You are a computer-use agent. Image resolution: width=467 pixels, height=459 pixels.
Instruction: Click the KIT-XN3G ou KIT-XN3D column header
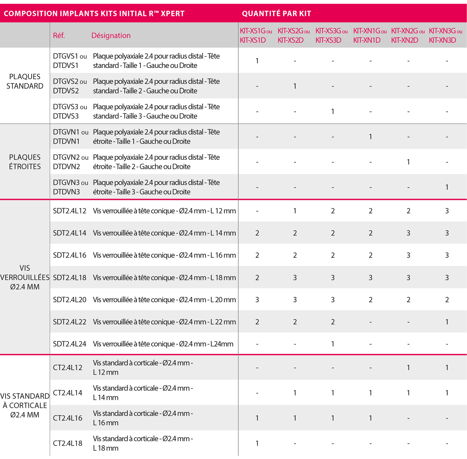(445, 36)
